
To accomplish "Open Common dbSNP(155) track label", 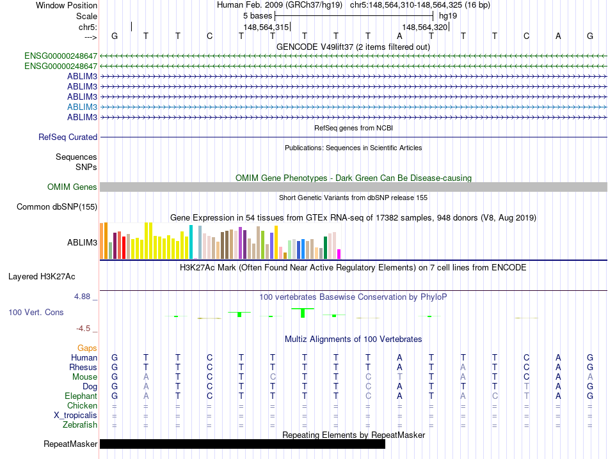I will pos(56,207).
